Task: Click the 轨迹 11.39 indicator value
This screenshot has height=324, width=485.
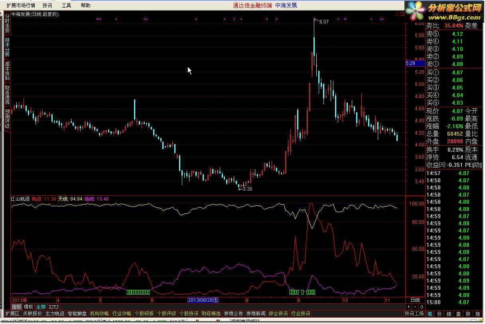Action: (44, 199)
